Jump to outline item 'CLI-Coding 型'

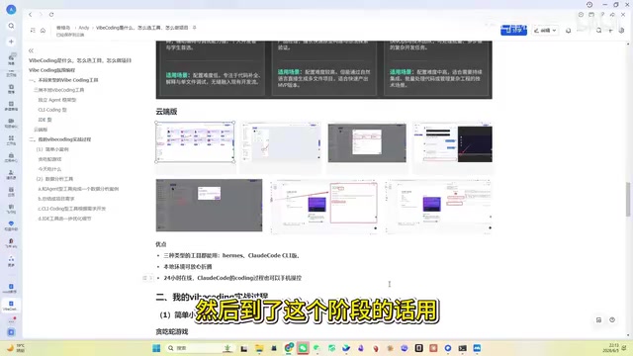pos(52,110)
